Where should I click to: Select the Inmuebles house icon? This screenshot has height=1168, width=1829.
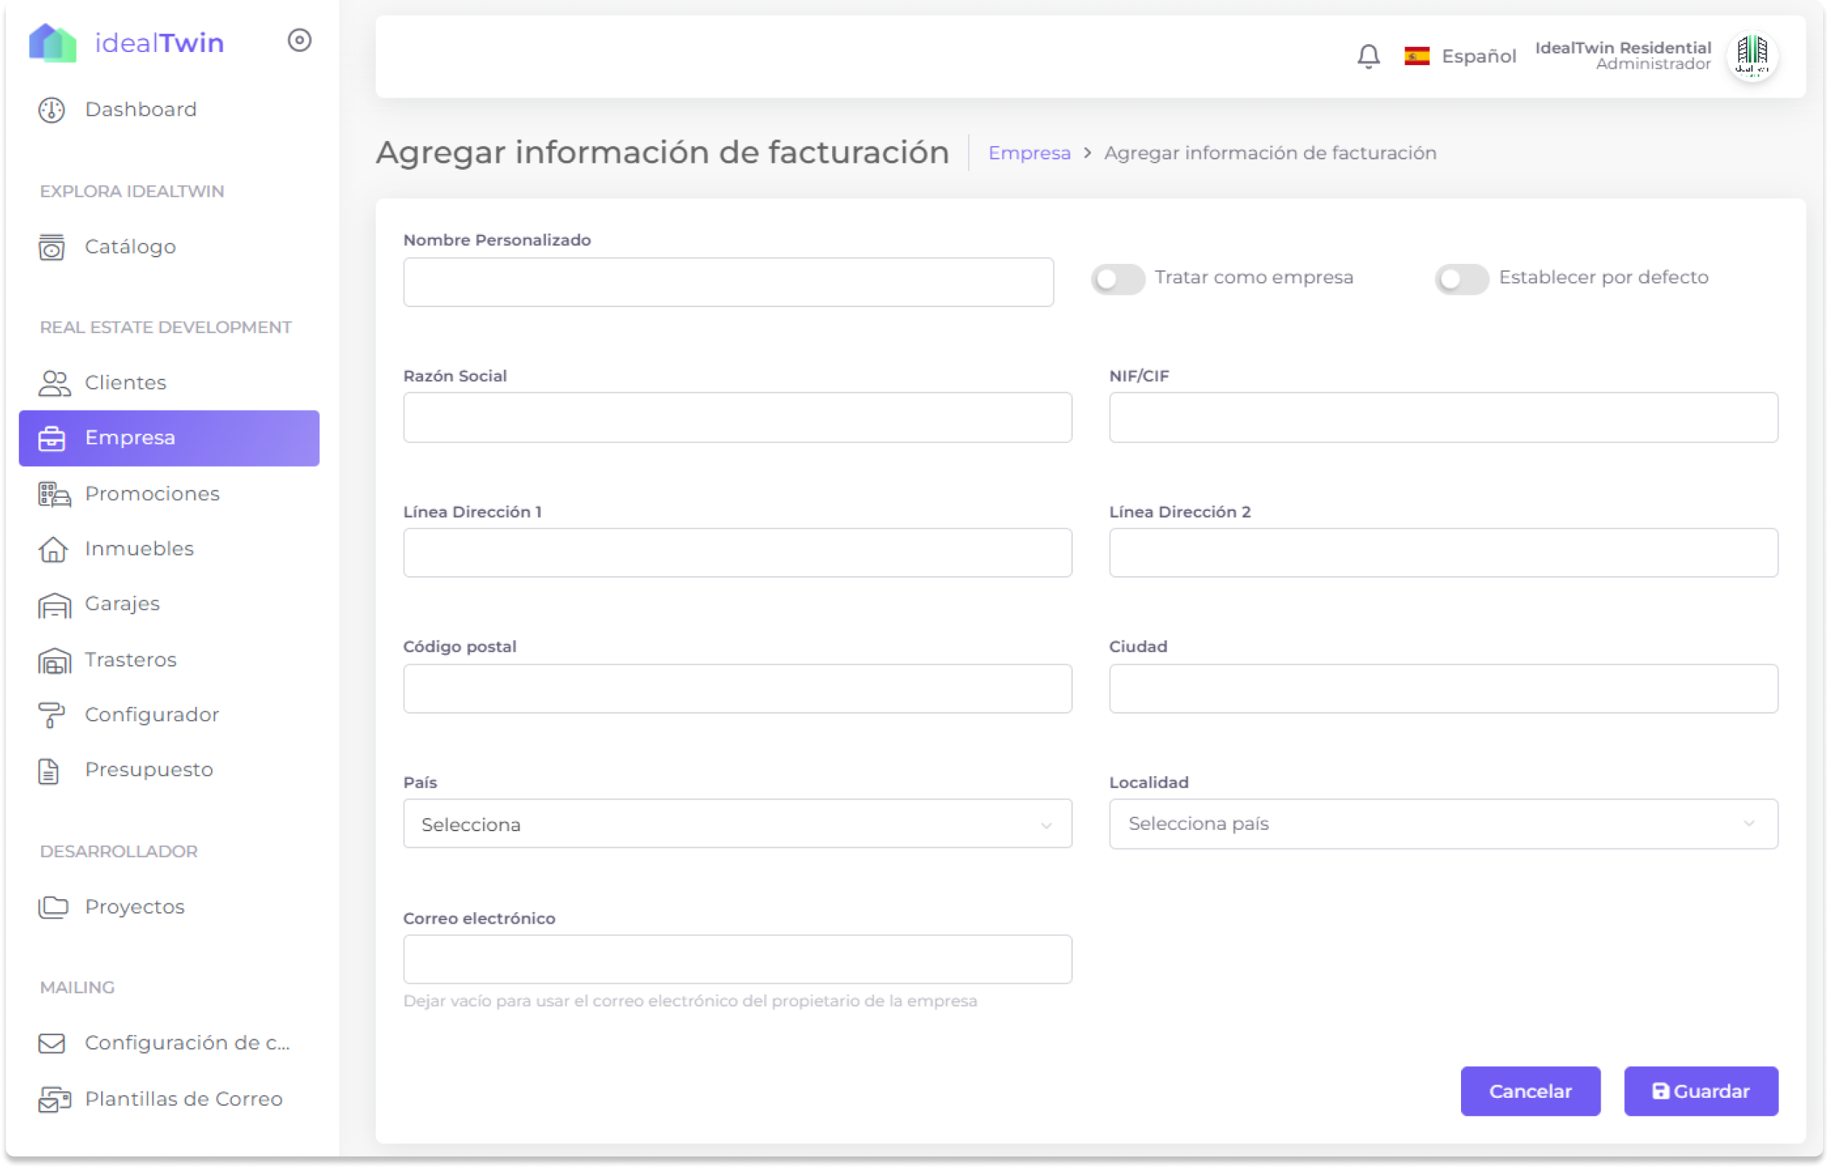click(x=51, y=549)
